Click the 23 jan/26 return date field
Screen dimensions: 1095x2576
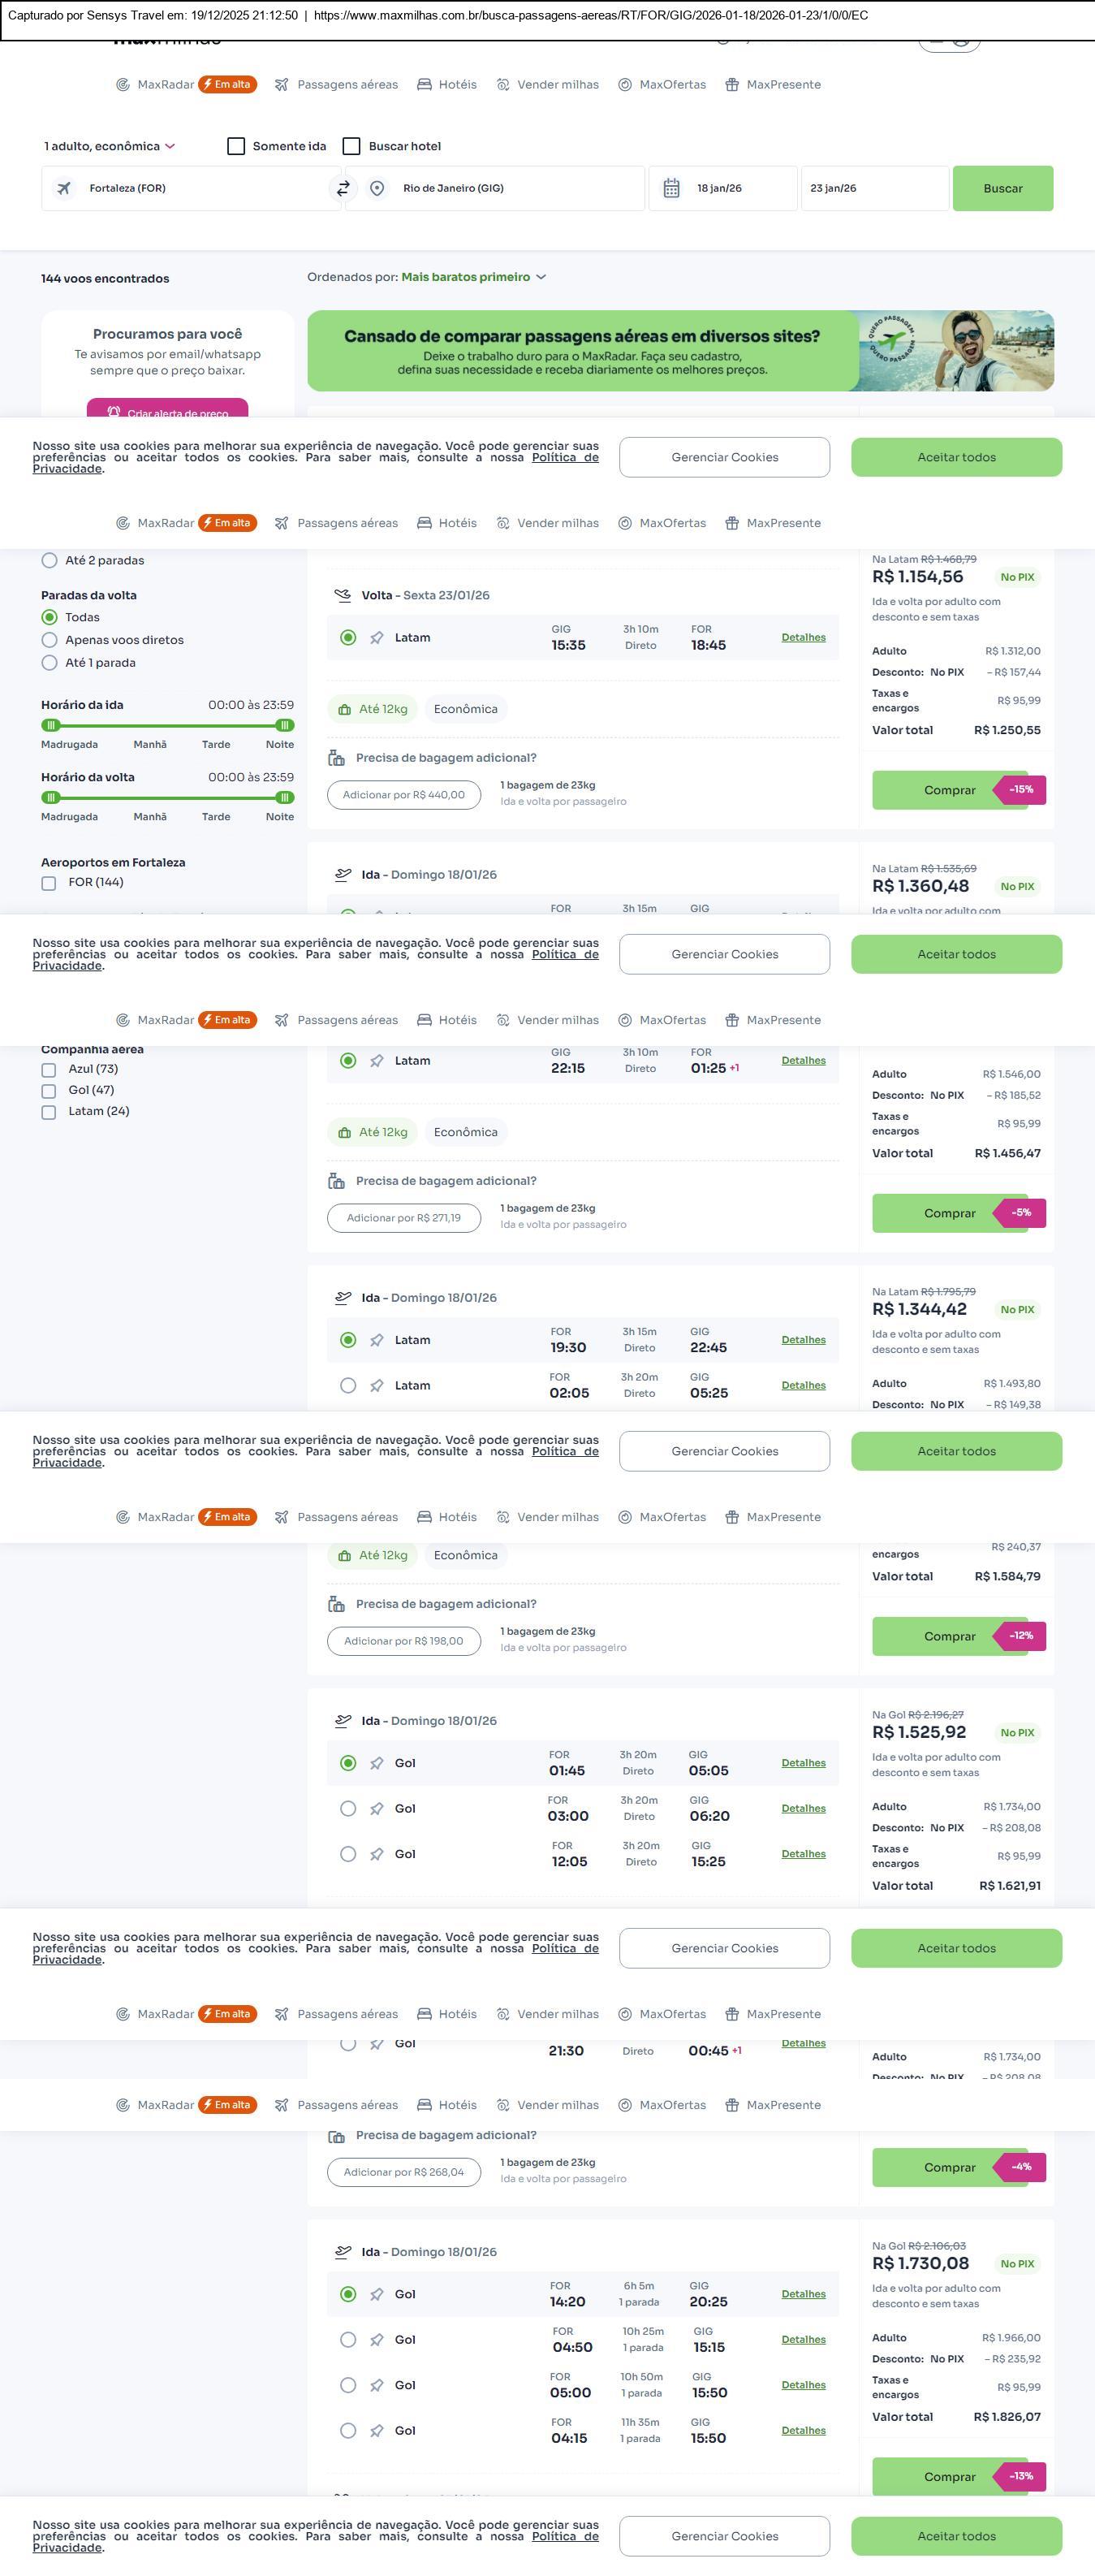click(x=873, y=188)
